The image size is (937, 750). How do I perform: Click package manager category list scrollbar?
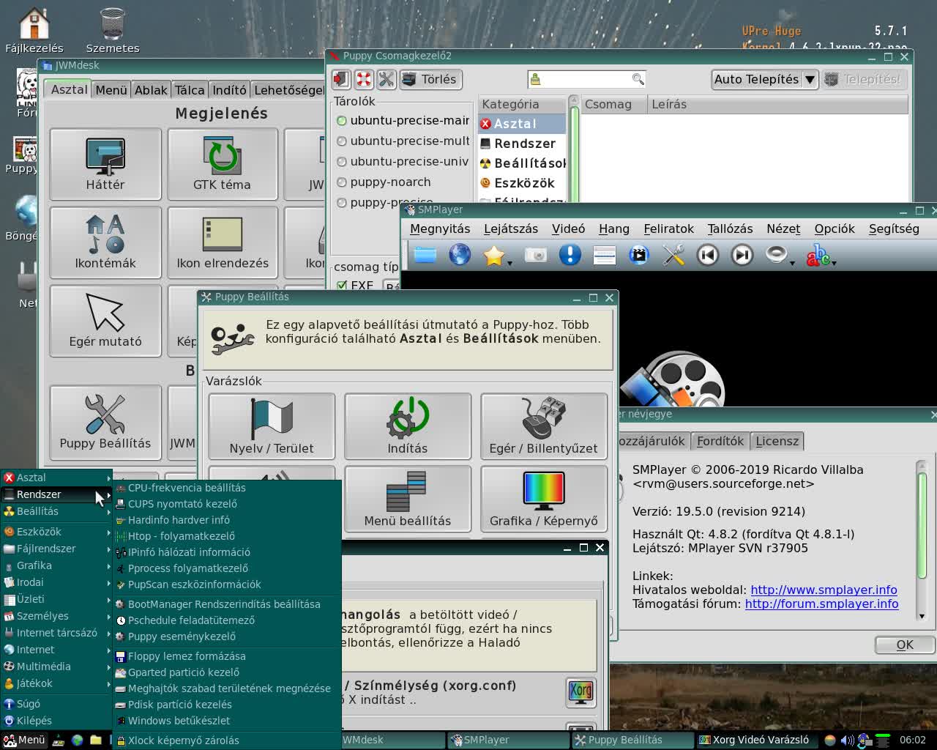[575, 149]
